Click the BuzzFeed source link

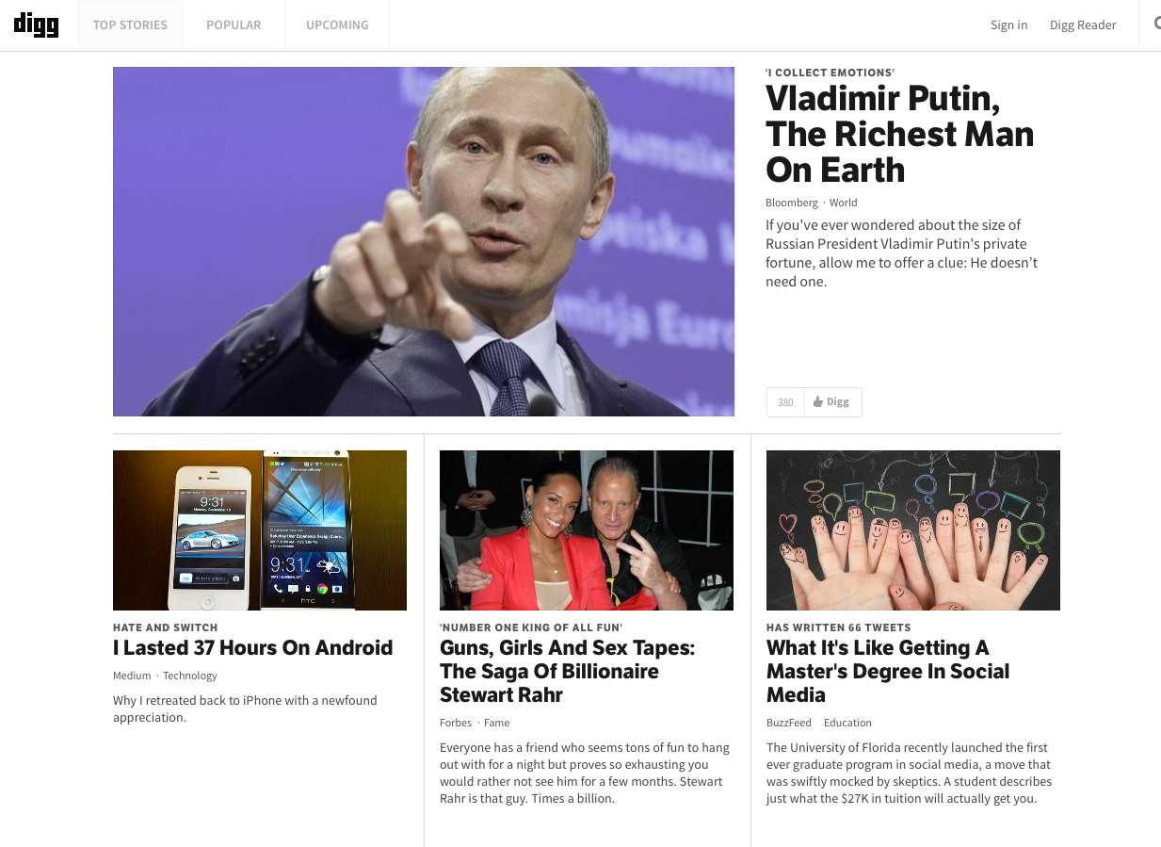point(789,723)
